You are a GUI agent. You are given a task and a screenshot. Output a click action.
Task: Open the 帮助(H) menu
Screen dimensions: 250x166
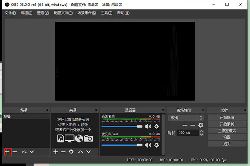tap(123, 13)
